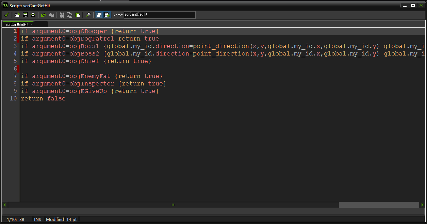Click 'point_direction' on line 3
427x224 pixels.
tap(221, 46)
